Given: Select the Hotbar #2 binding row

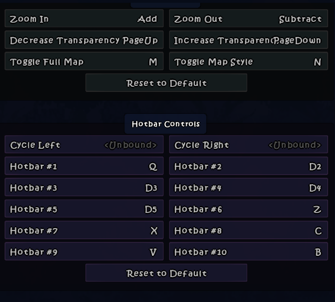Looking at the screenshot, I should point(248,166).
